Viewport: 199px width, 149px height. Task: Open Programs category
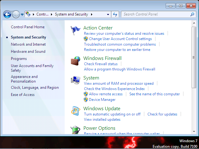(x=19, y=59)
